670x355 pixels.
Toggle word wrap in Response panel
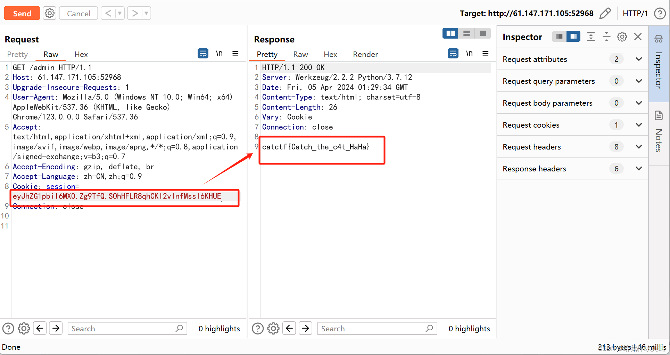coord(453,54)
